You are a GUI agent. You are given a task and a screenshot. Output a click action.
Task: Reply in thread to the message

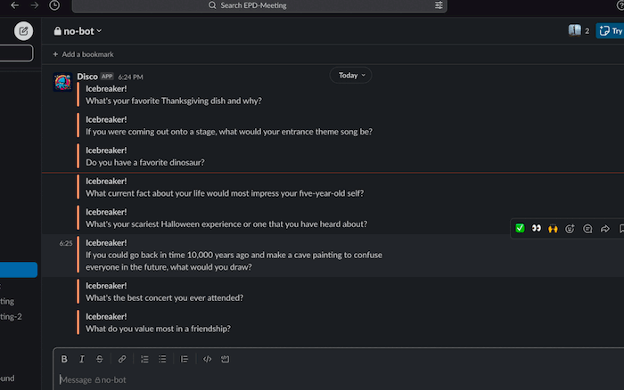click(x=587, y=228)
